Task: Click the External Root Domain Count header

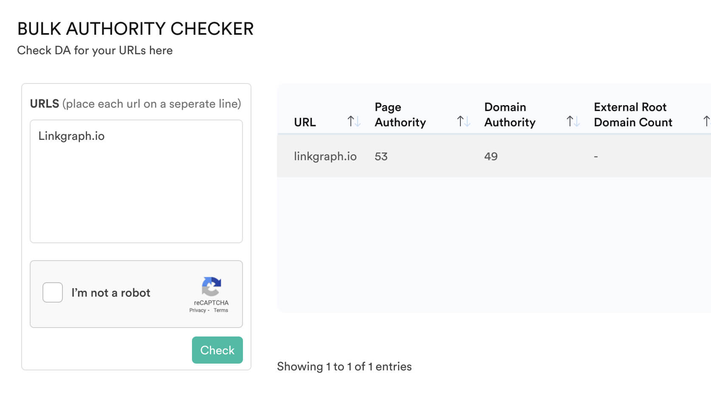Action: pos(633,114)
